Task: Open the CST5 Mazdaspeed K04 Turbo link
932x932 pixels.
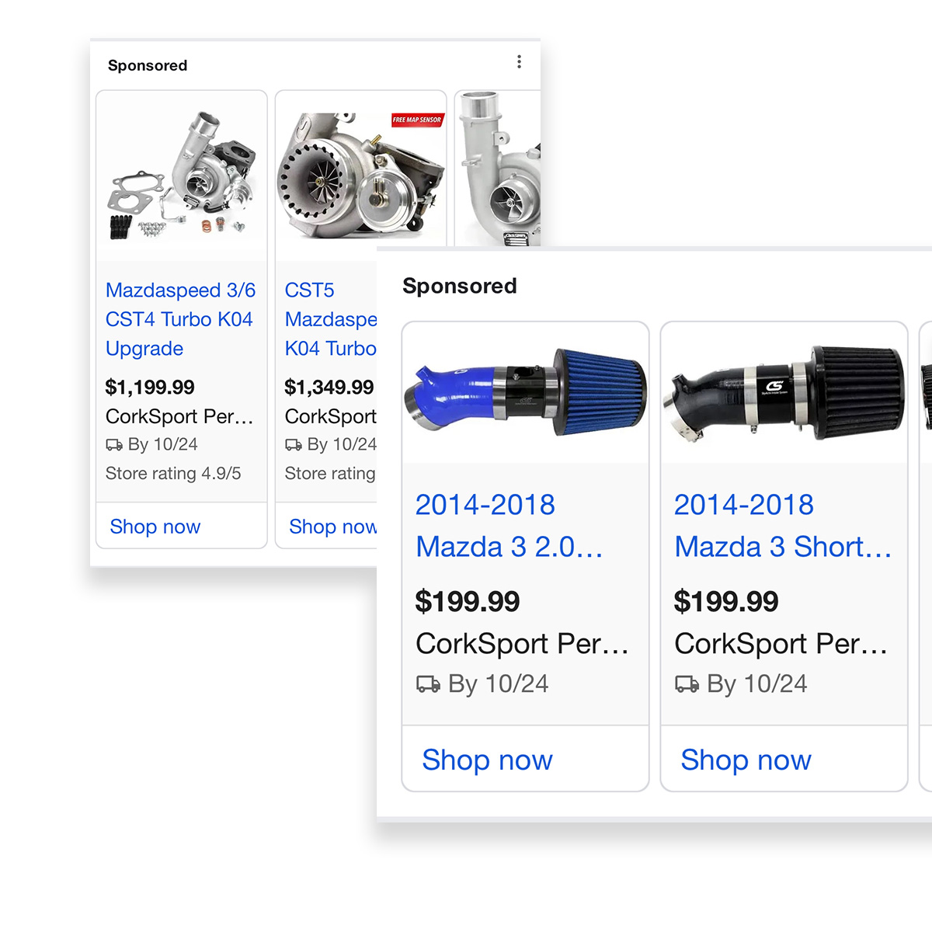Action: click(330, 319)
